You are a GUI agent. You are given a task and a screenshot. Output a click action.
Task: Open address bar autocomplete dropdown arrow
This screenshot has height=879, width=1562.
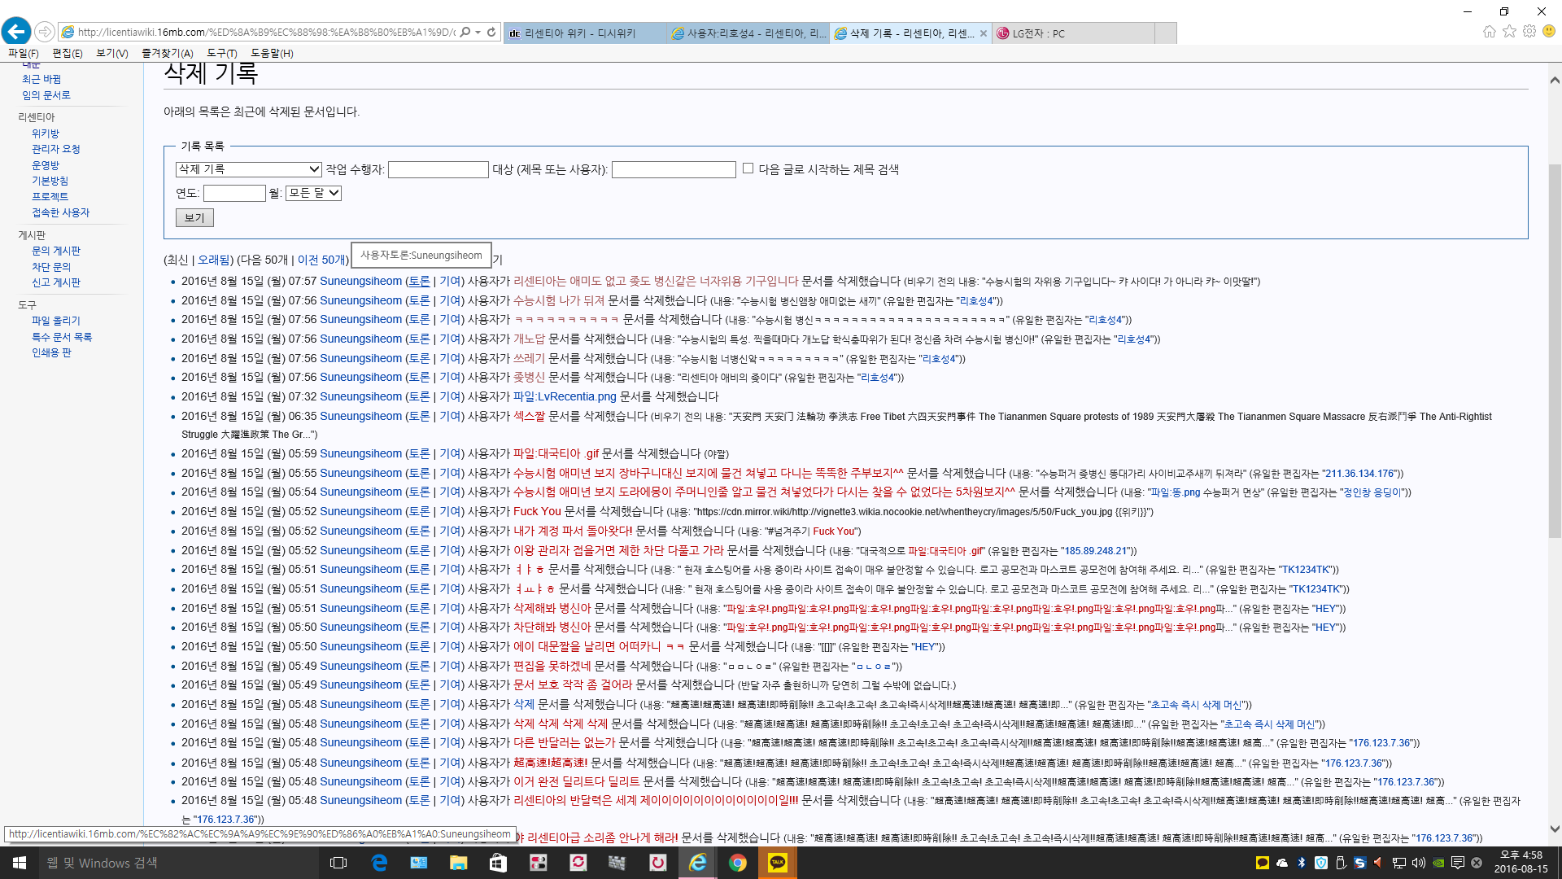tap(478, 33)
